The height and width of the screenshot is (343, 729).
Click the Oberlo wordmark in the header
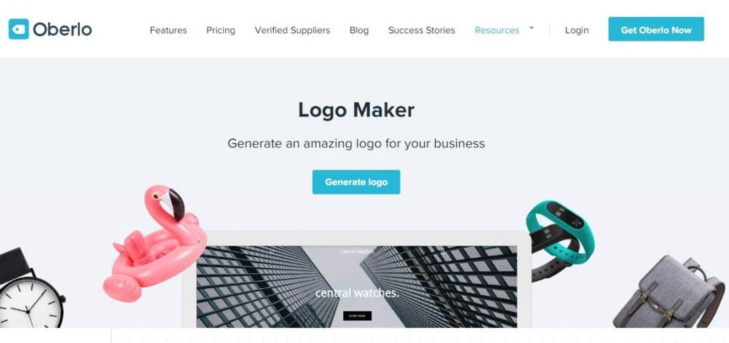click(x=62, y=30)
